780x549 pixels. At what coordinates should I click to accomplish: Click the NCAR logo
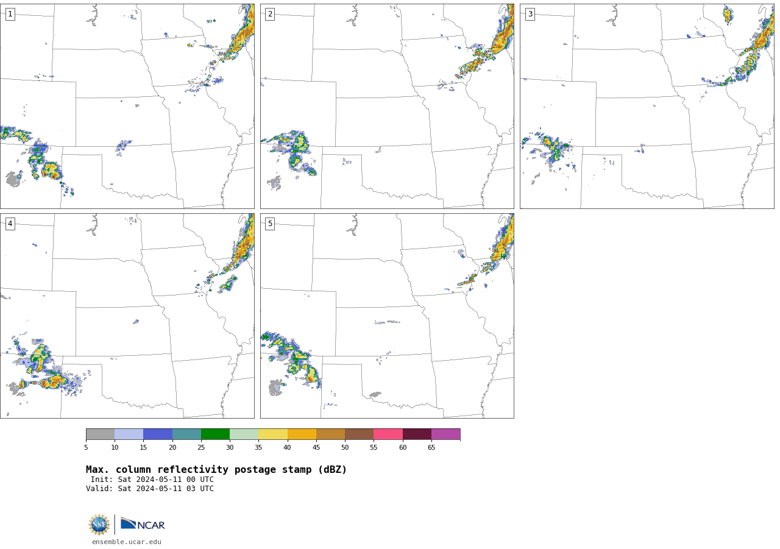click(x=143, y=524)
